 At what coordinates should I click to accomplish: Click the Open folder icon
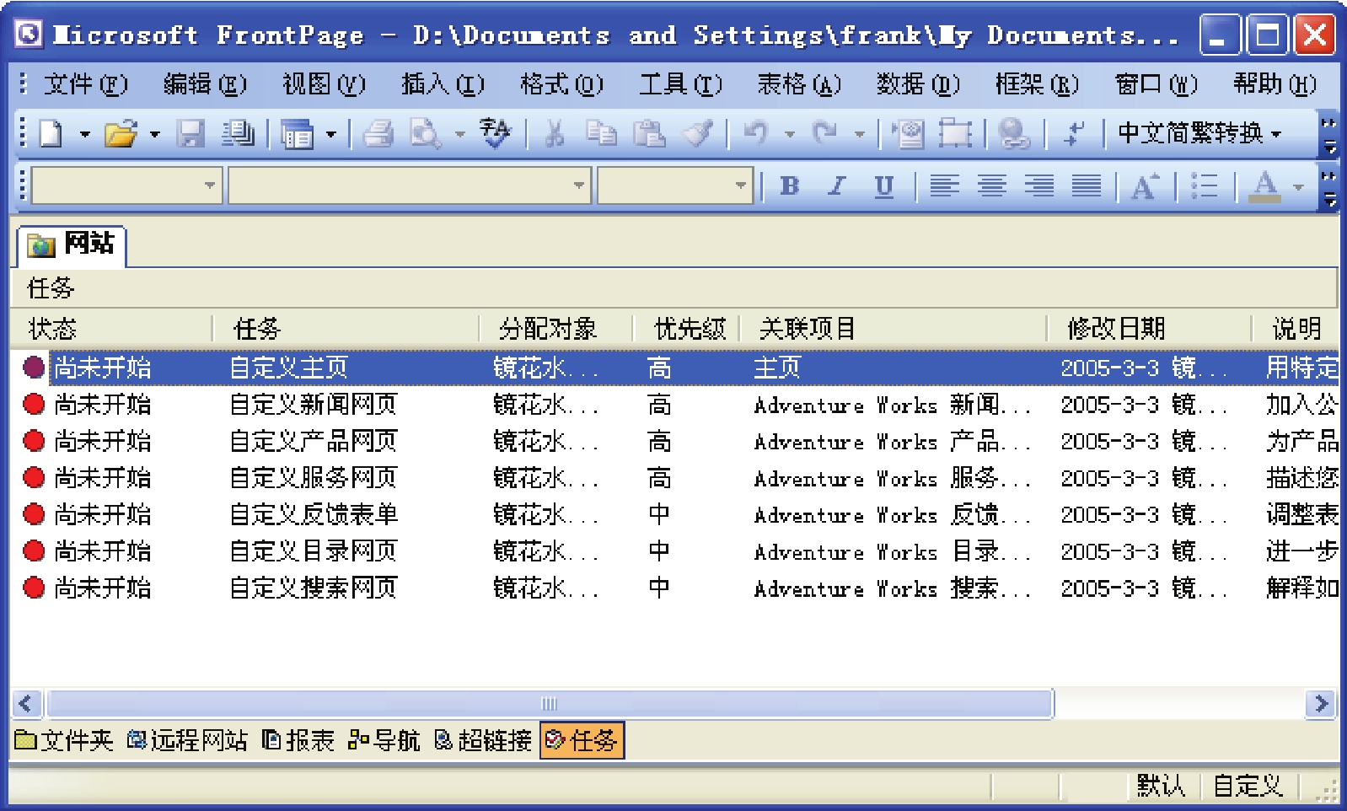121,133
